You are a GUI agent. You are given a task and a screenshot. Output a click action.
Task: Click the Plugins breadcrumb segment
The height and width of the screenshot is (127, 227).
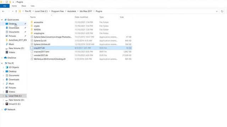click(x=99, y=11)
